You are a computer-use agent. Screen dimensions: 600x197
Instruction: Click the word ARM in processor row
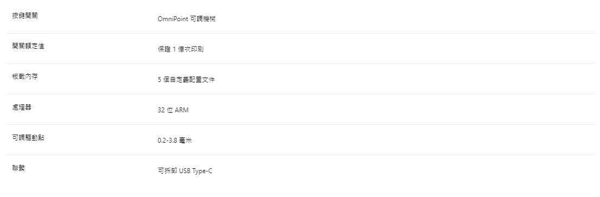coord(182,110)
